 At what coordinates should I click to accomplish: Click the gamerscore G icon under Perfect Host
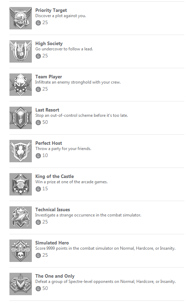point(38,156)
